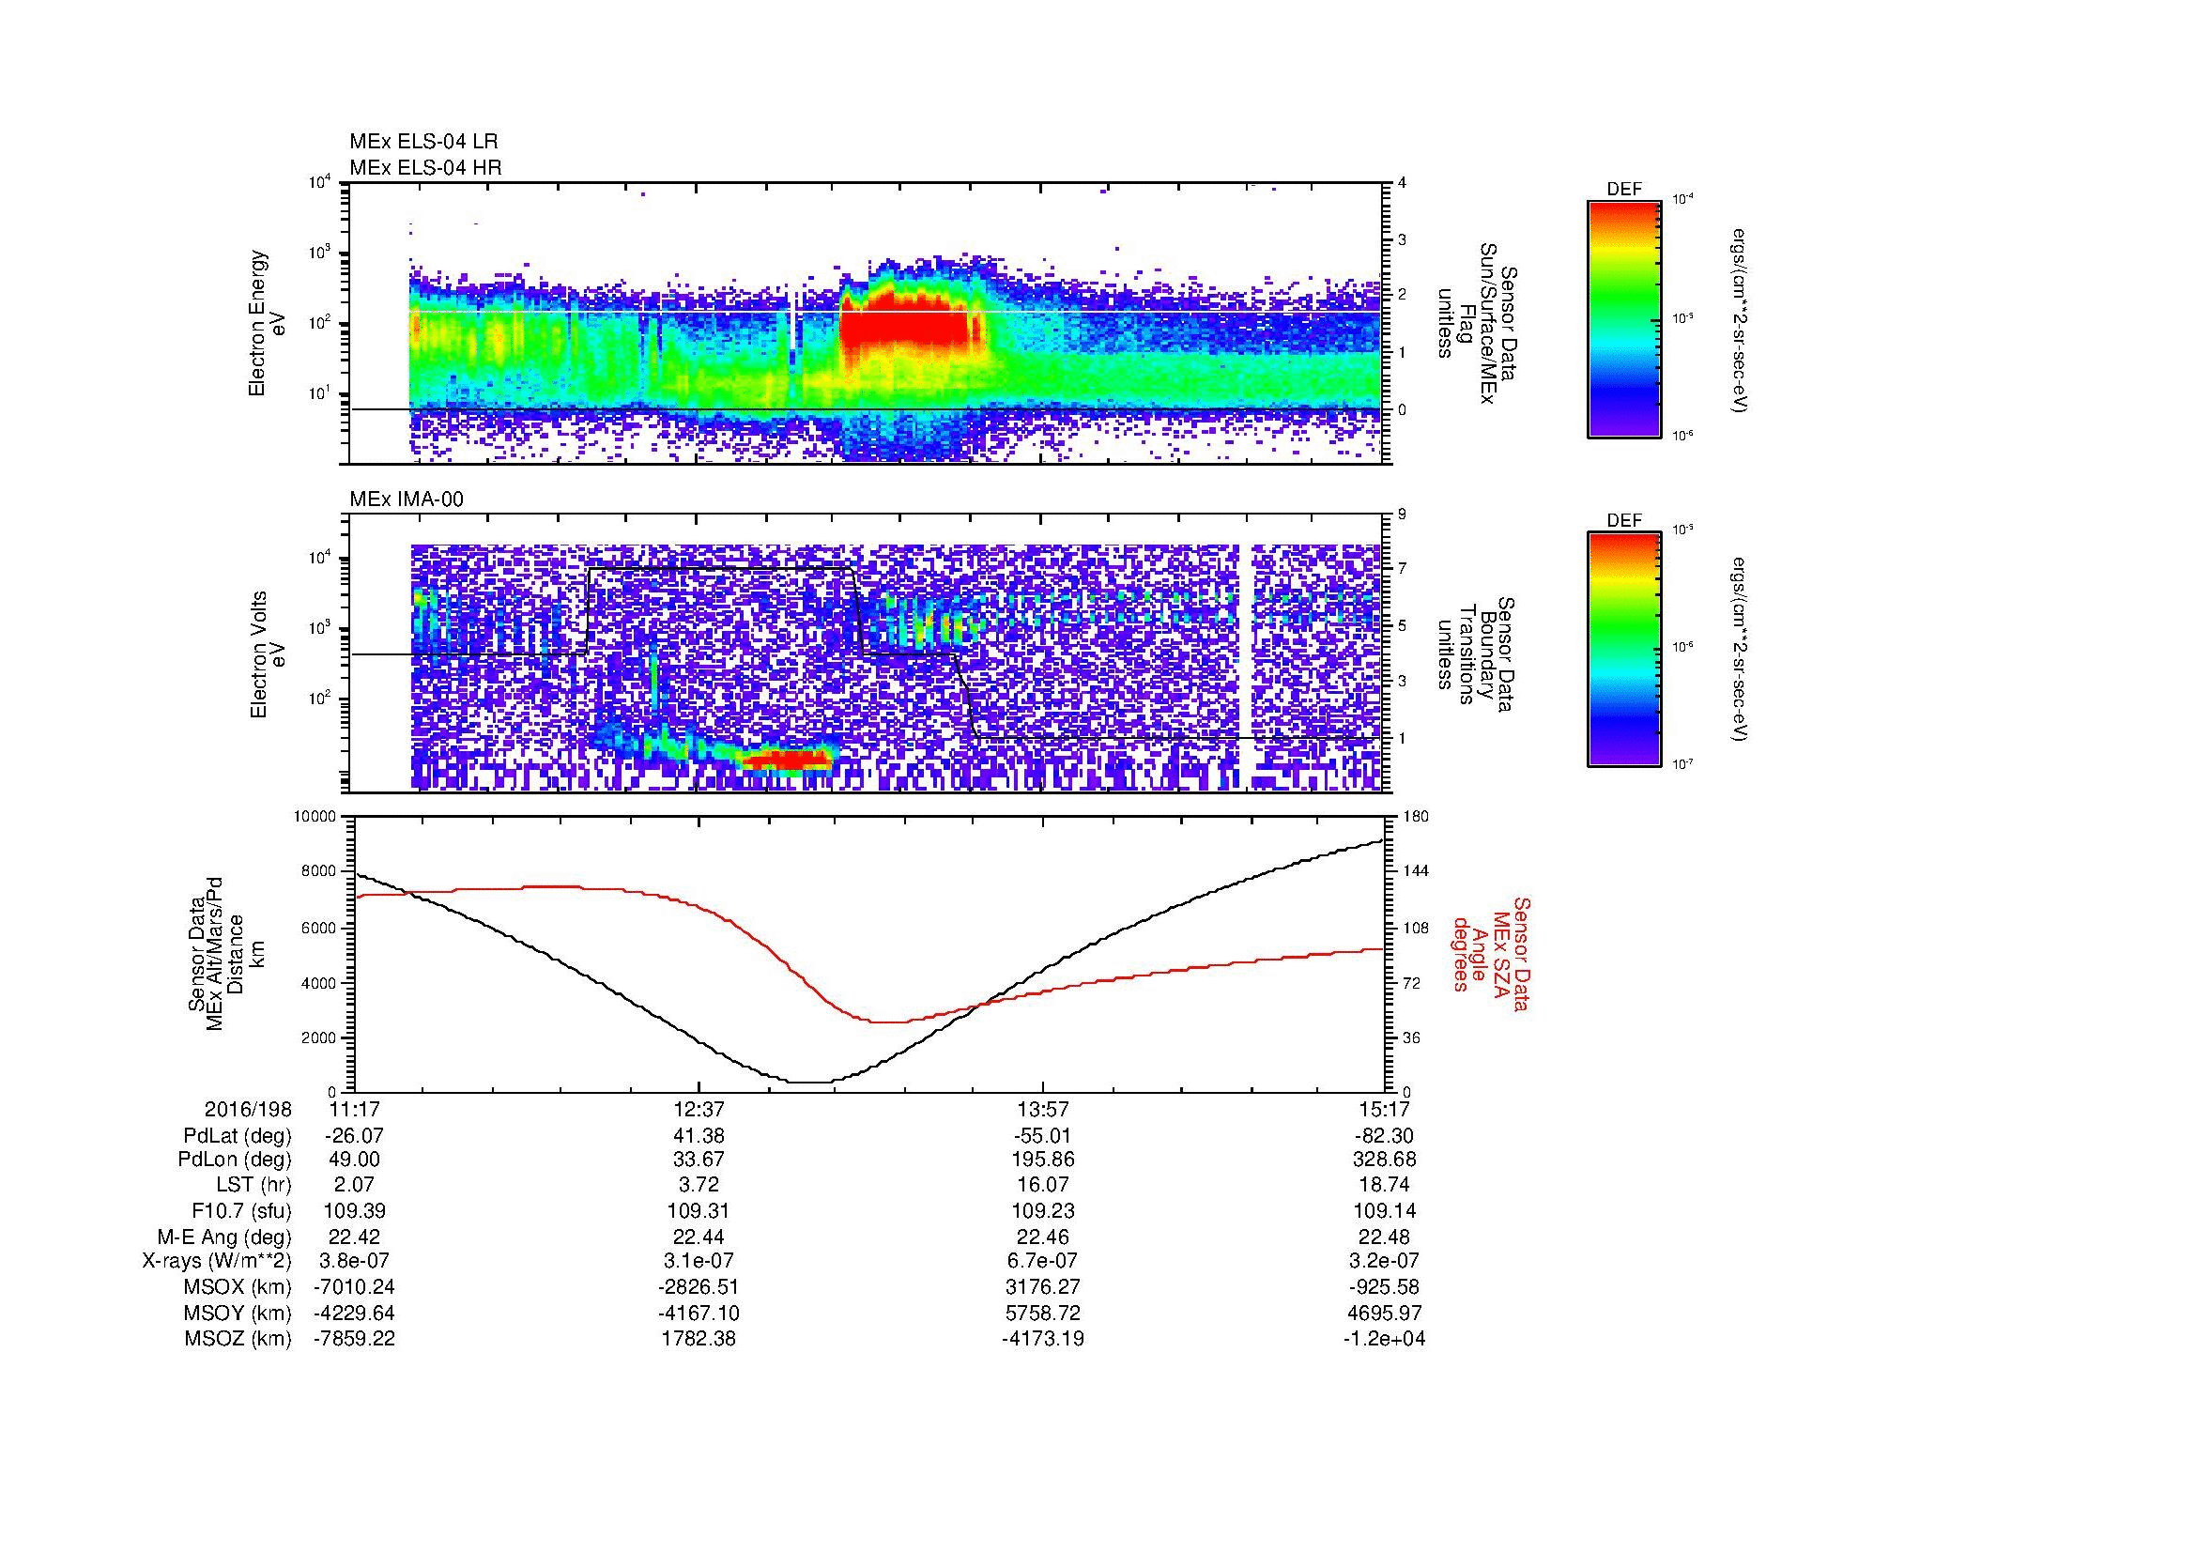Click the '180' tick on SZA axis

point(1415,817)
